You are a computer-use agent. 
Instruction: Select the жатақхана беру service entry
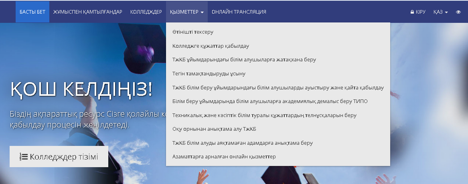pyautogui.click(x=244, y=60)
